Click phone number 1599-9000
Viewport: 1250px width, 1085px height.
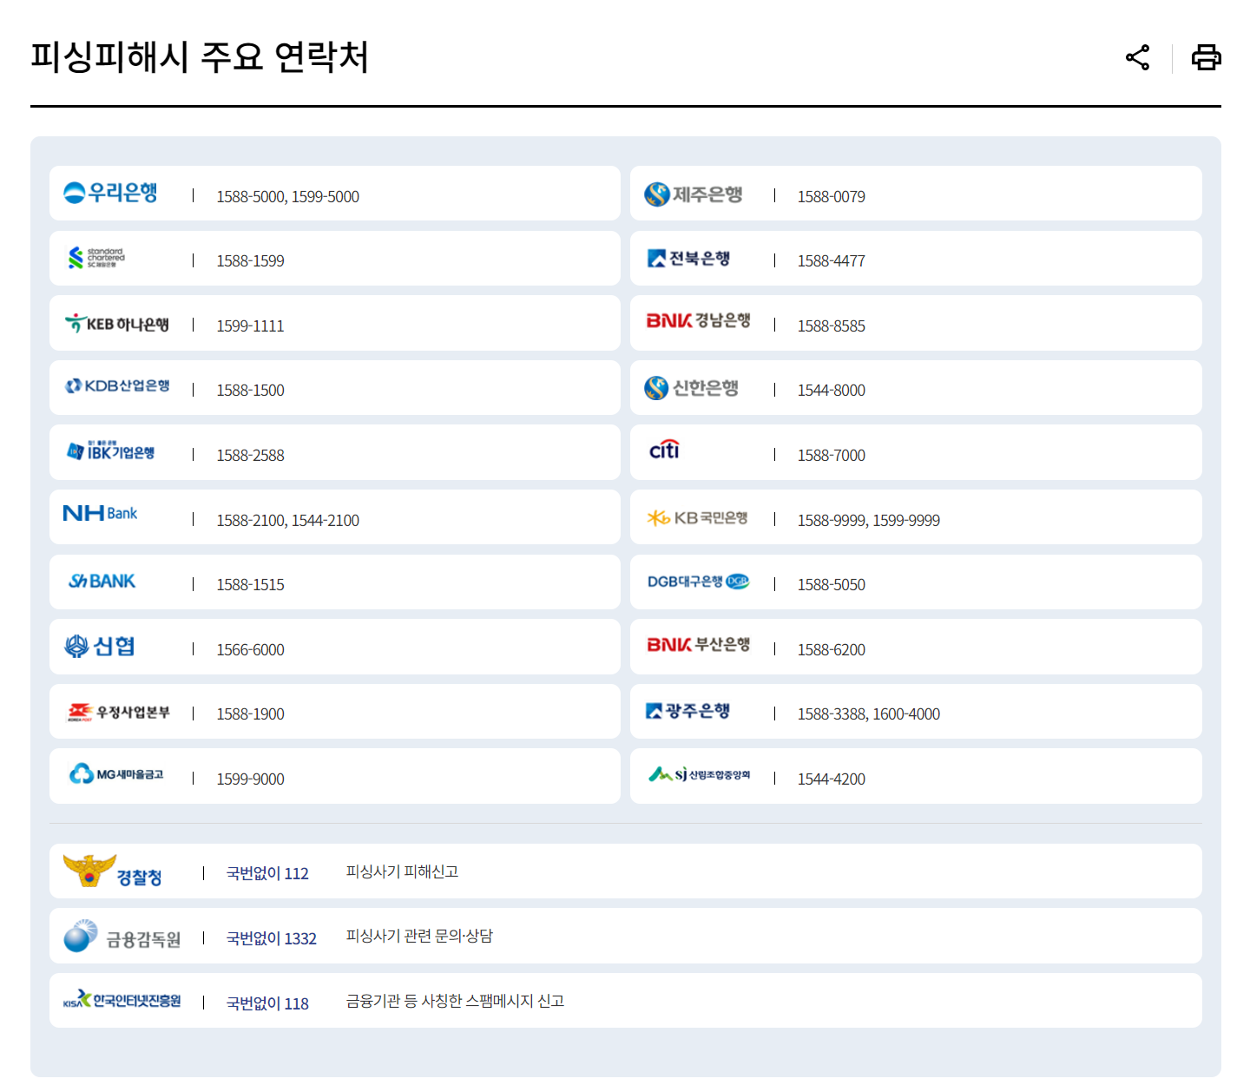click(x=250, y=779)
